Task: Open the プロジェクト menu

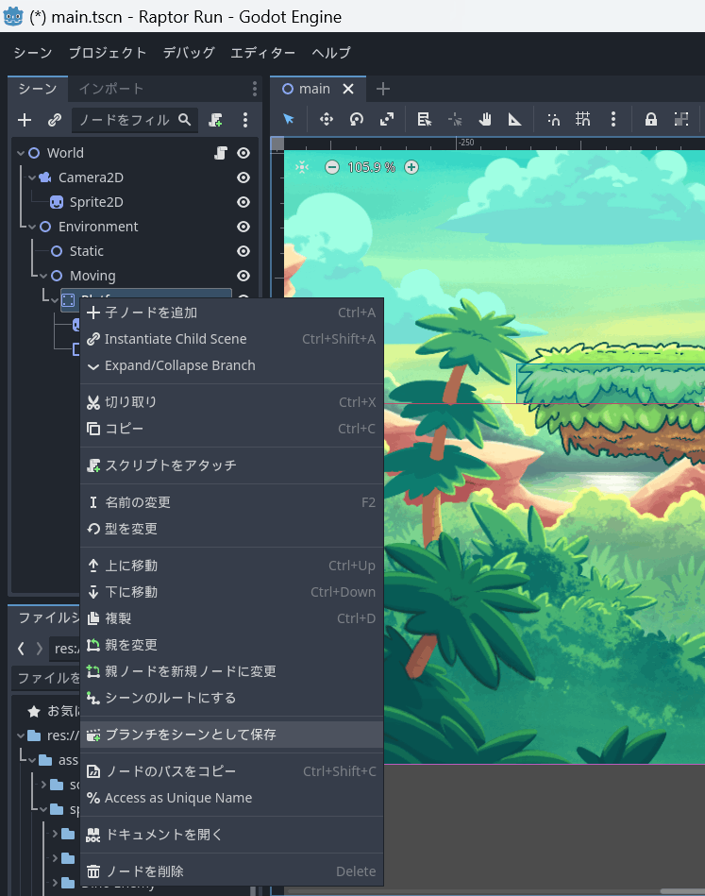Action: click(x=108, y=53)
